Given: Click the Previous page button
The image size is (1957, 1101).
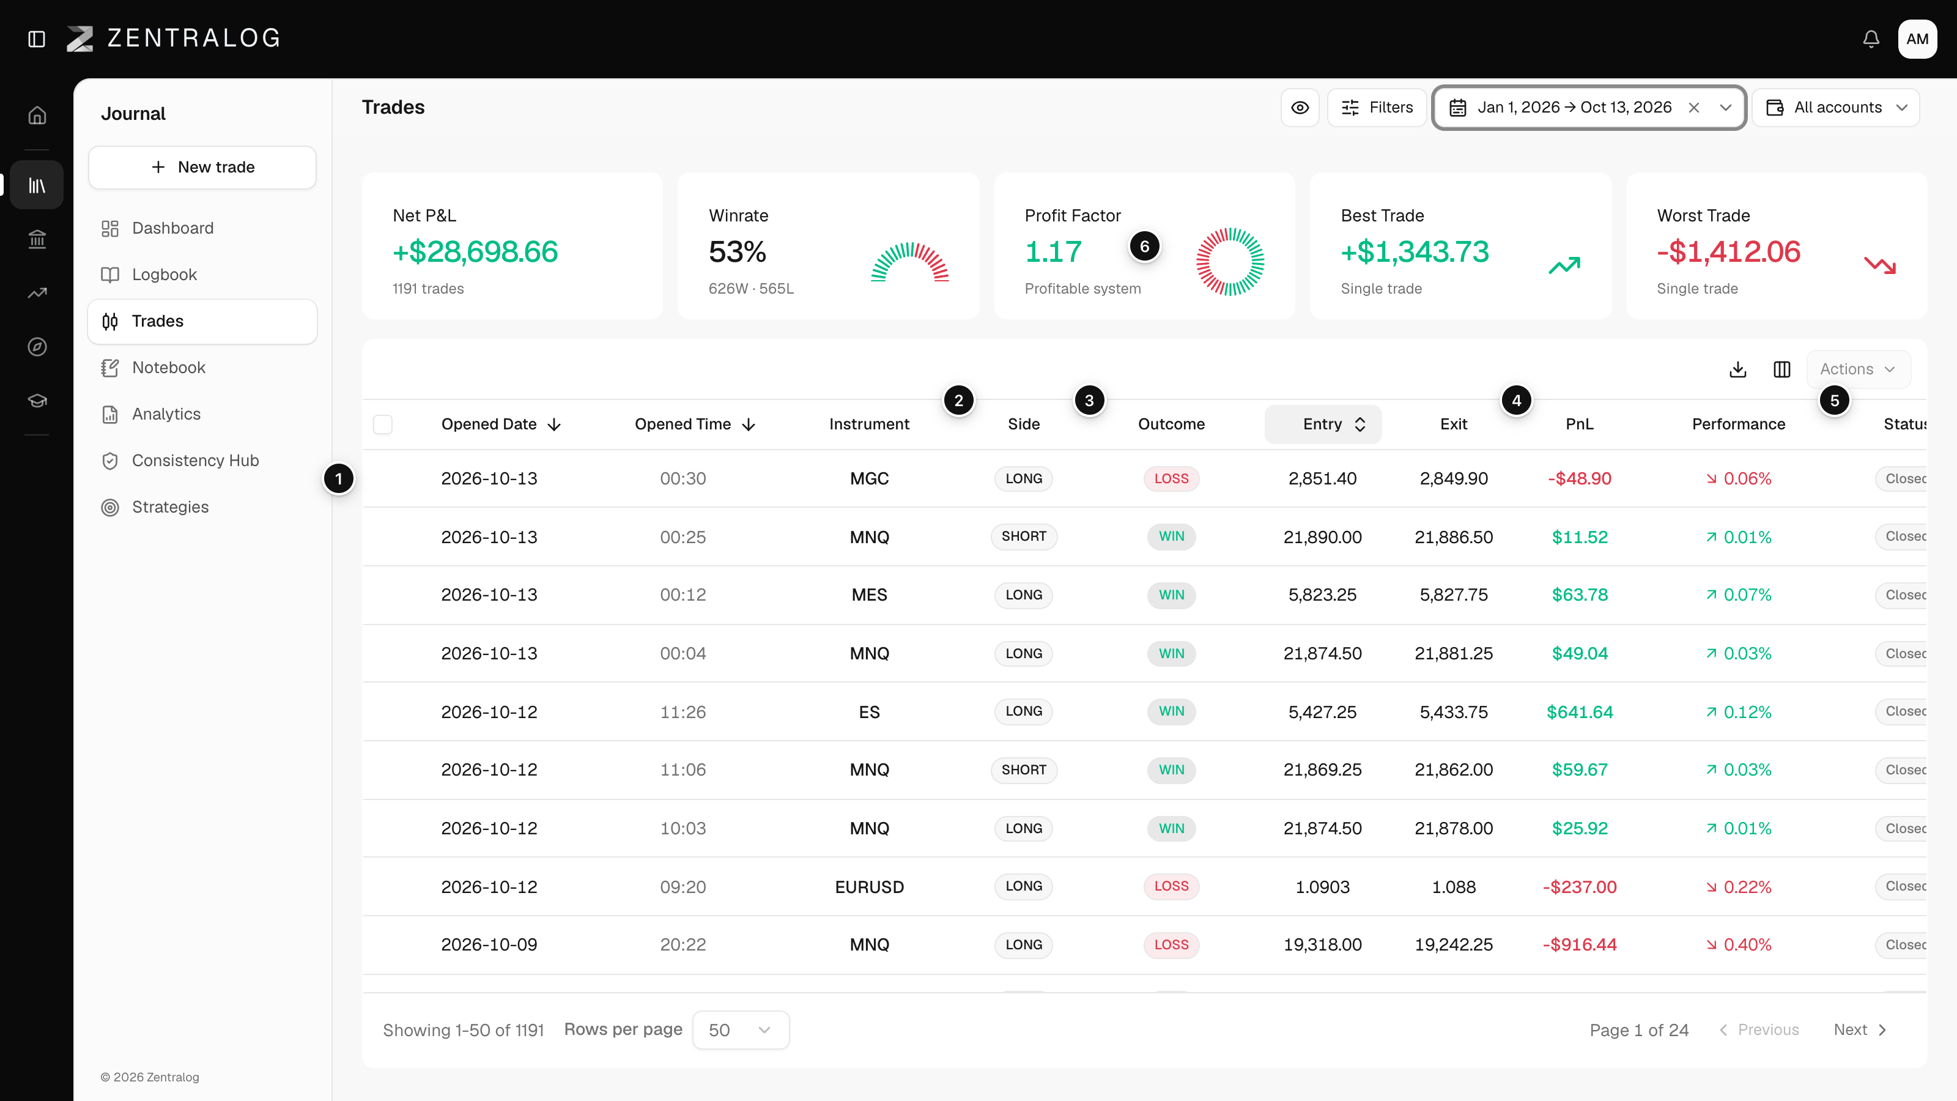Looking at the screenshot, I should click(1759, 1030).
